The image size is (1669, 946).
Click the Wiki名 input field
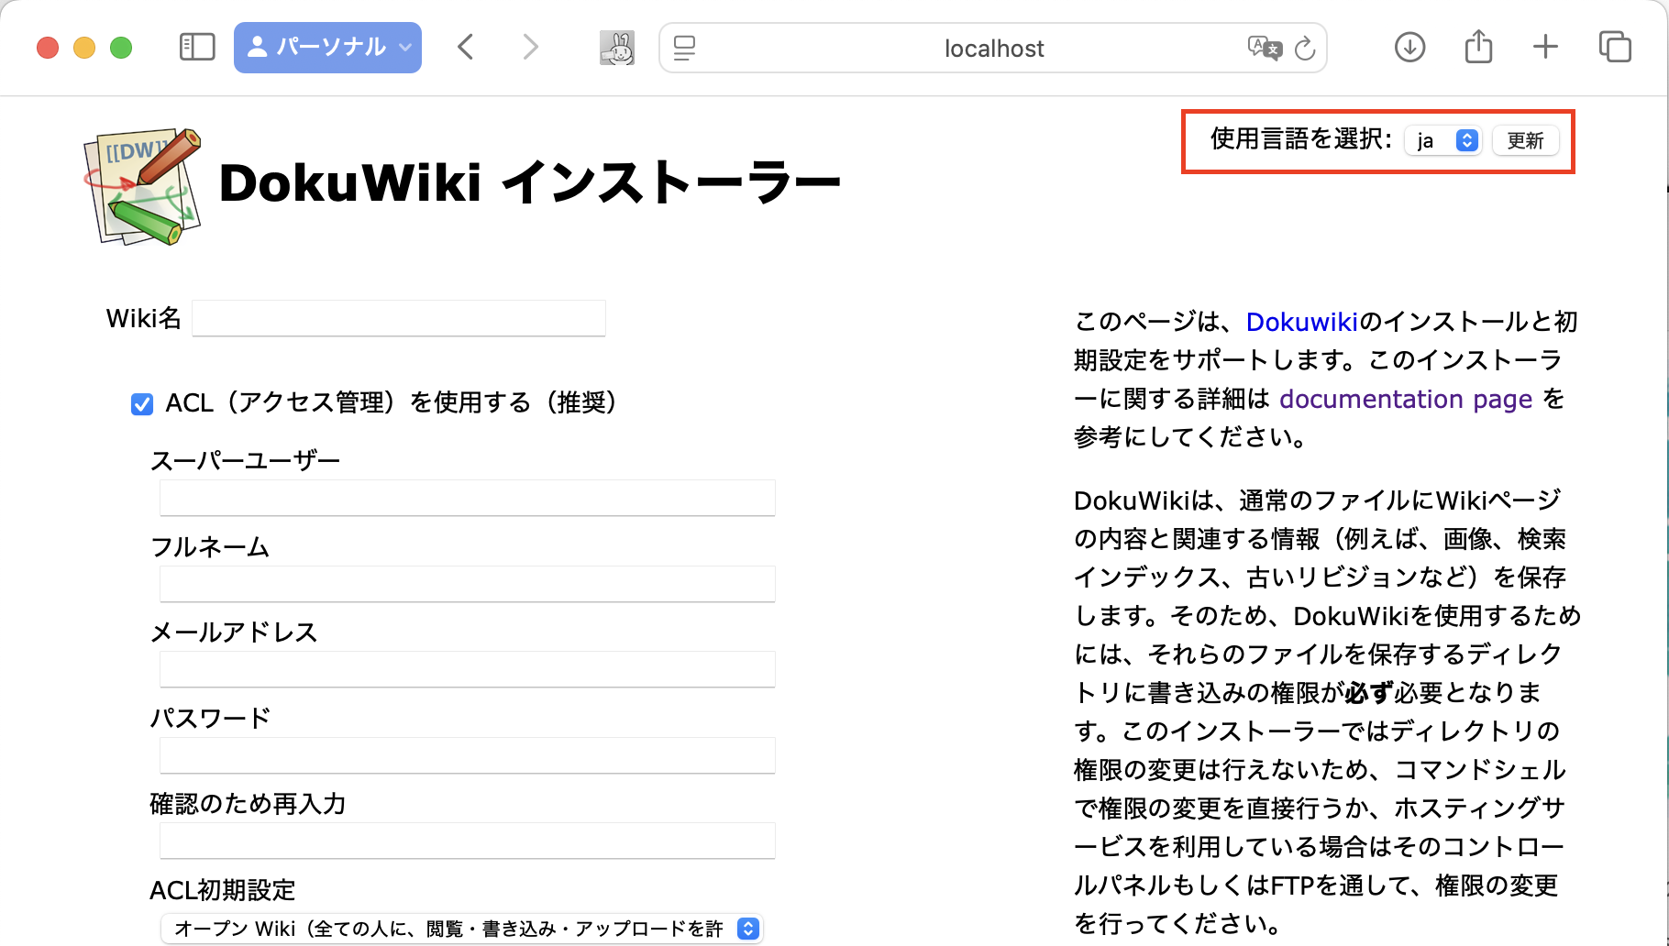(398, 318)
